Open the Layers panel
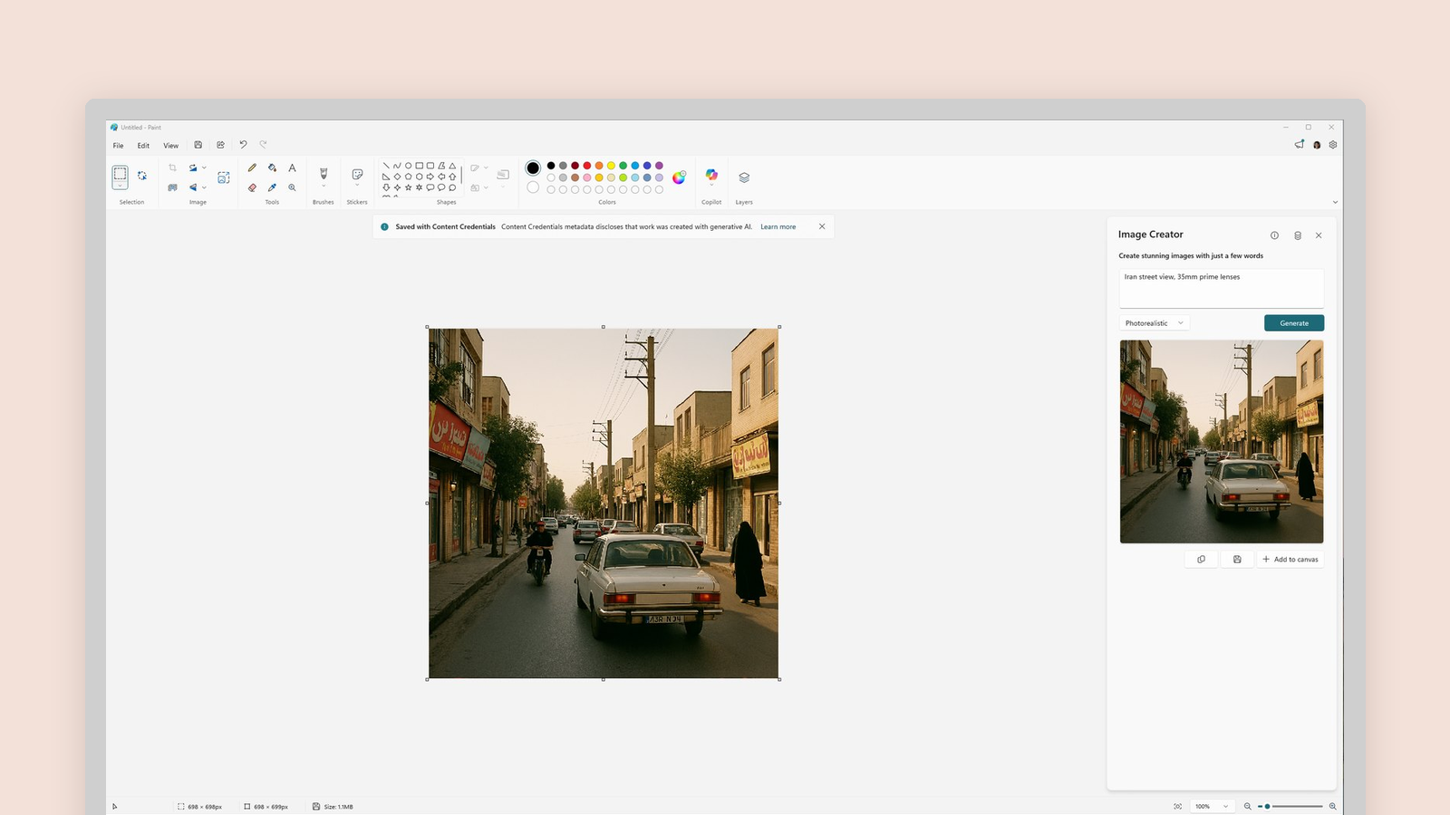Viewport: 1450px width, 815px height. pos(744,177)
